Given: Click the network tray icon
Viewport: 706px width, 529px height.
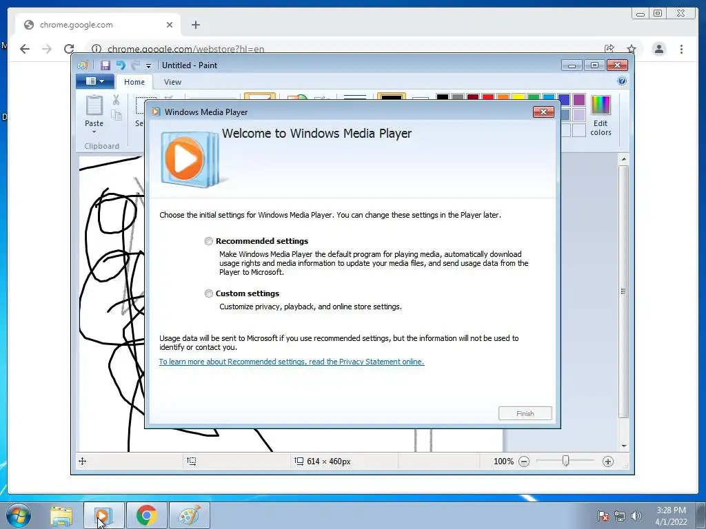Looking at the screenshot, I should (x=620, y=515).
